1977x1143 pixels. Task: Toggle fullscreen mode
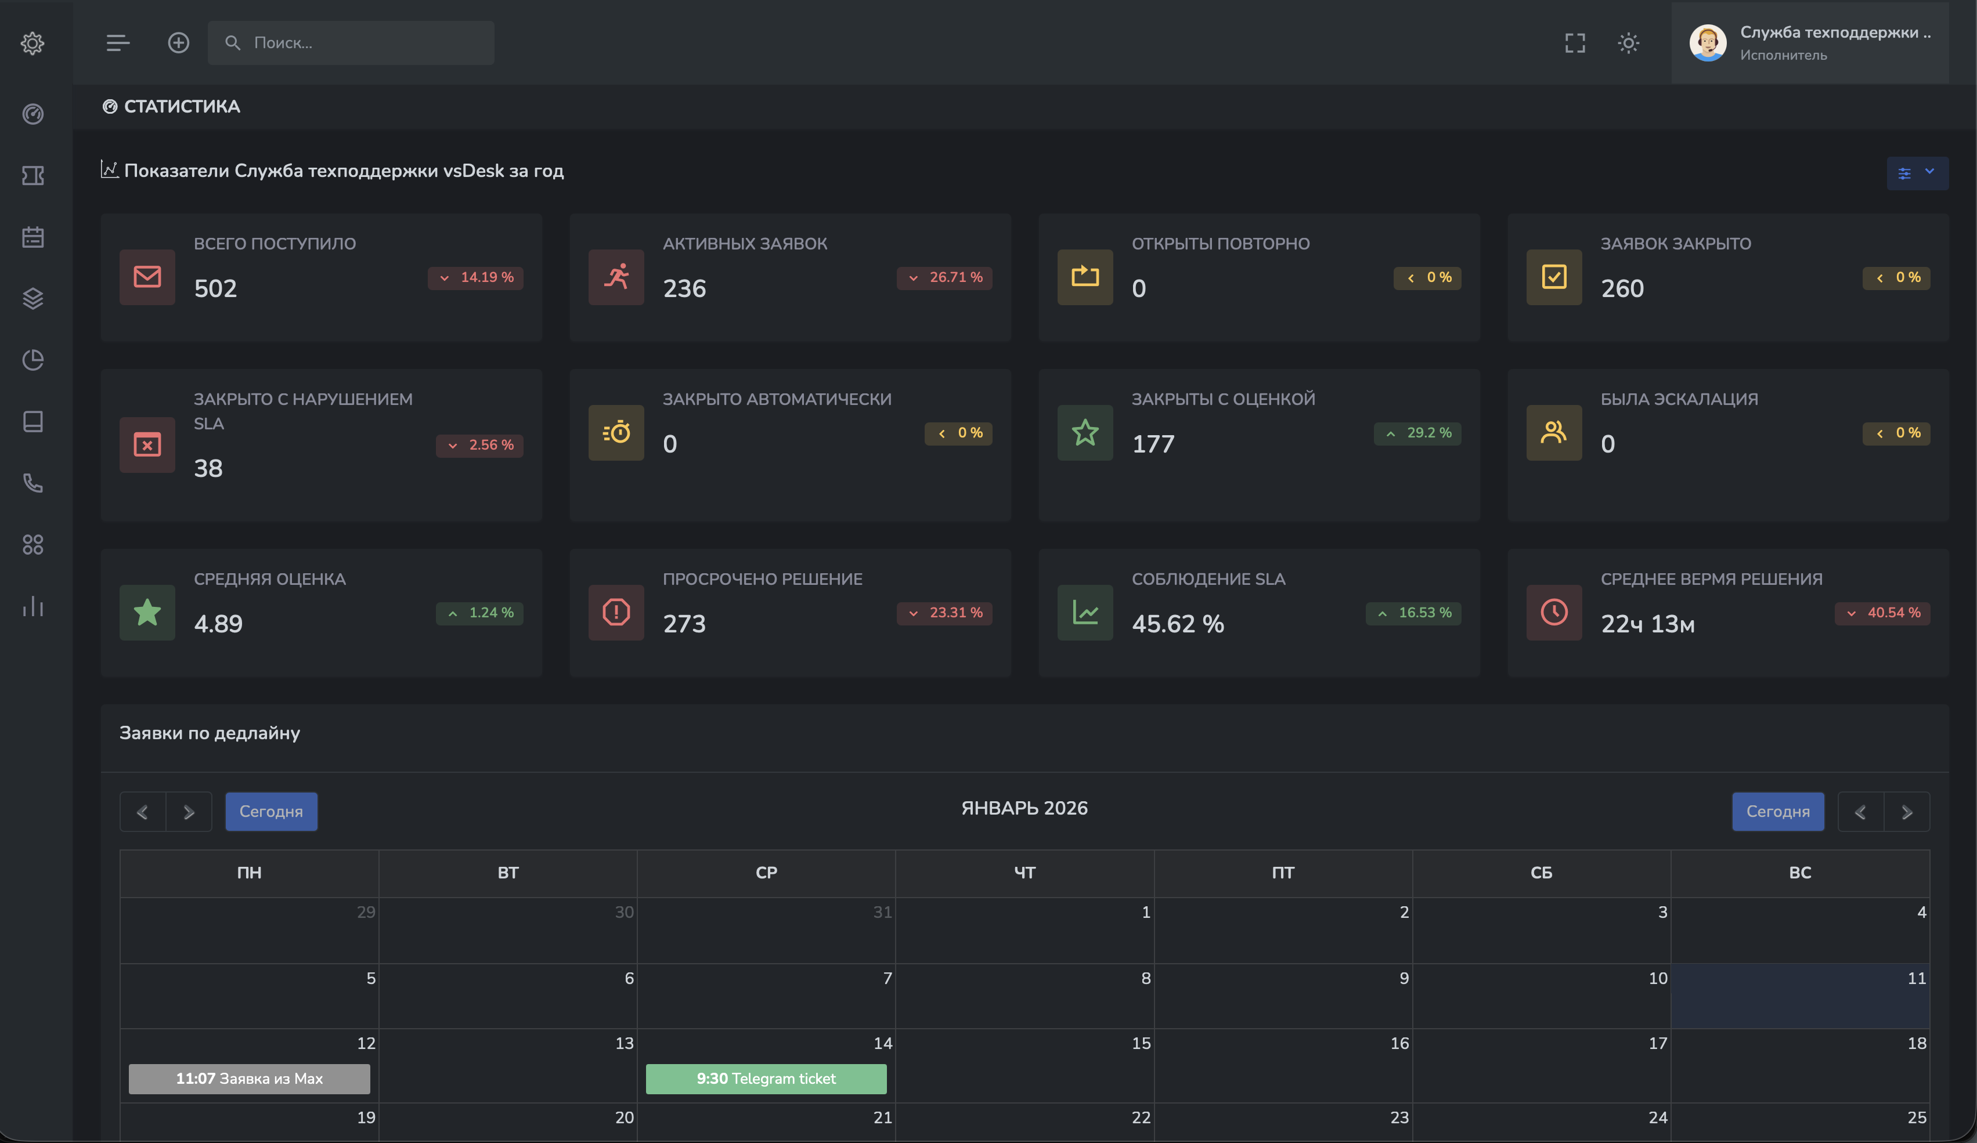click(x=1575, y=43)
